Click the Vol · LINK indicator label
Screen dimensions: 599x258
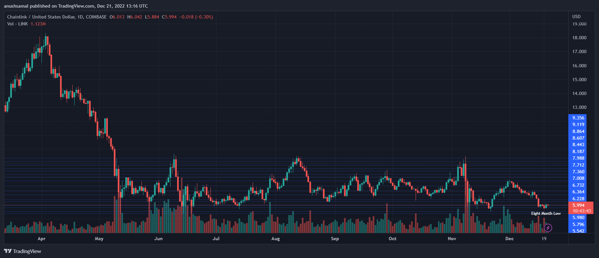17,24
